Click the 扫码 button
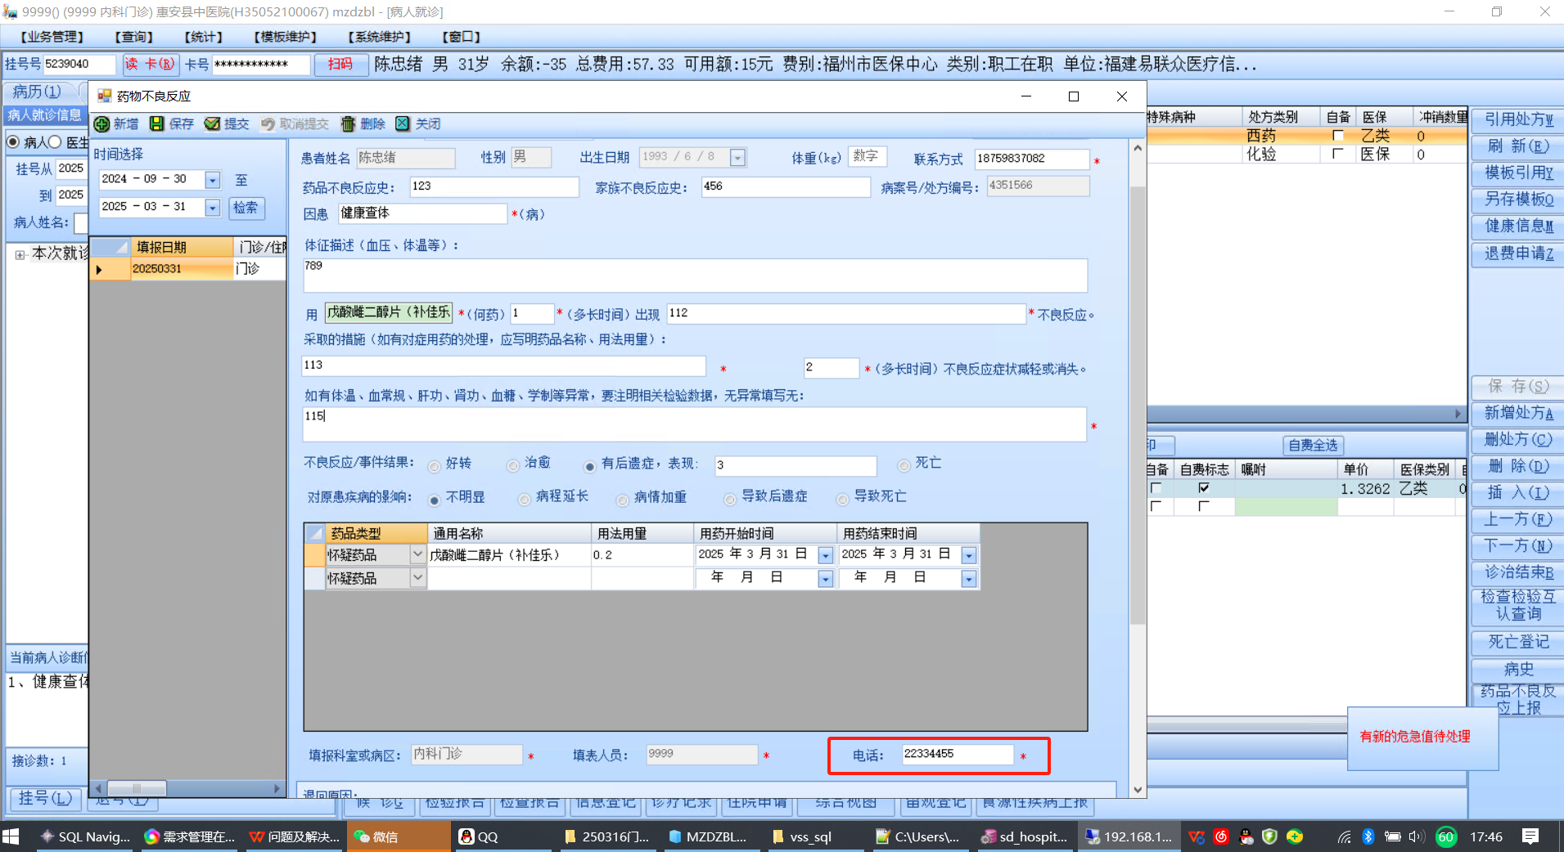Image resolution: width=1564 pixels, height=852 pixels. 340,64
